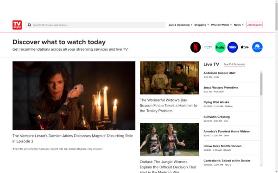Click the page vertical scrollbar thumb
The width and height of the screenshot is (278, 173).
277,17
